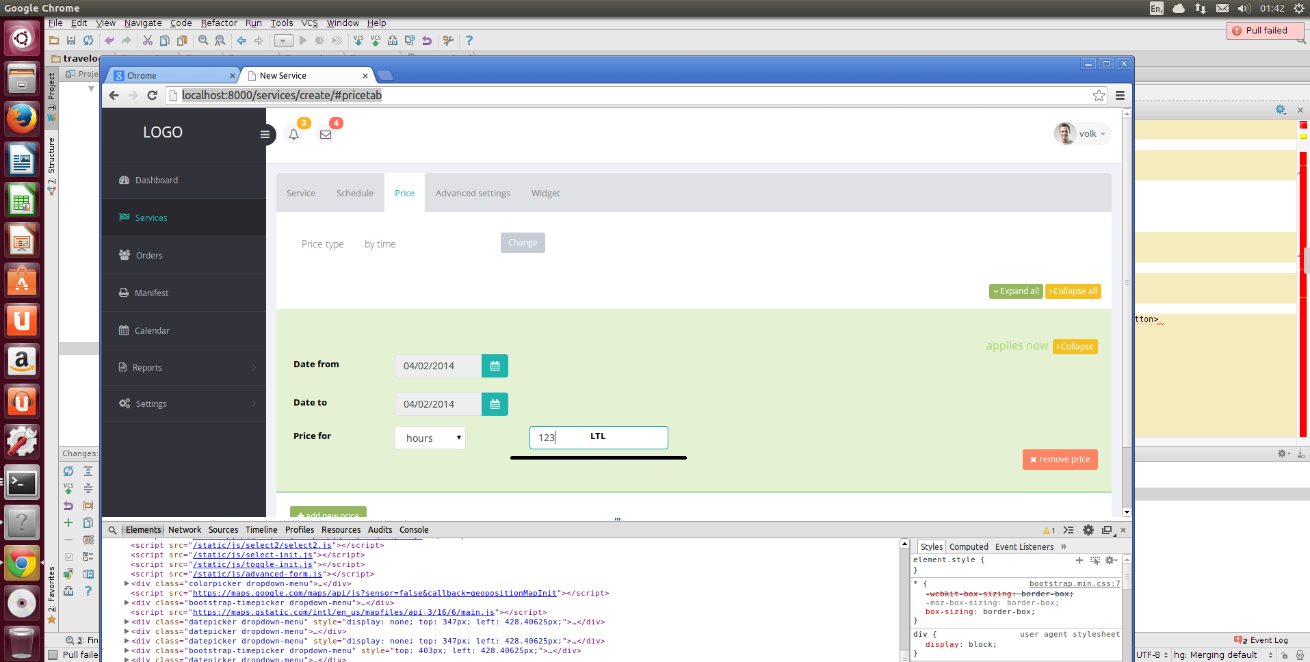
Task: Click IDE Undo toolbar icon
Action: pyautogui.click(x=109, y=40)
